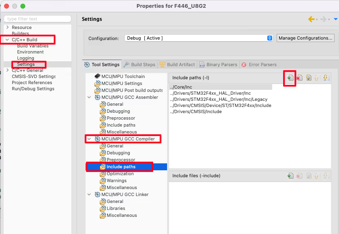Expand the C/C++ General node
339x234 pixels.
[8, 70]
